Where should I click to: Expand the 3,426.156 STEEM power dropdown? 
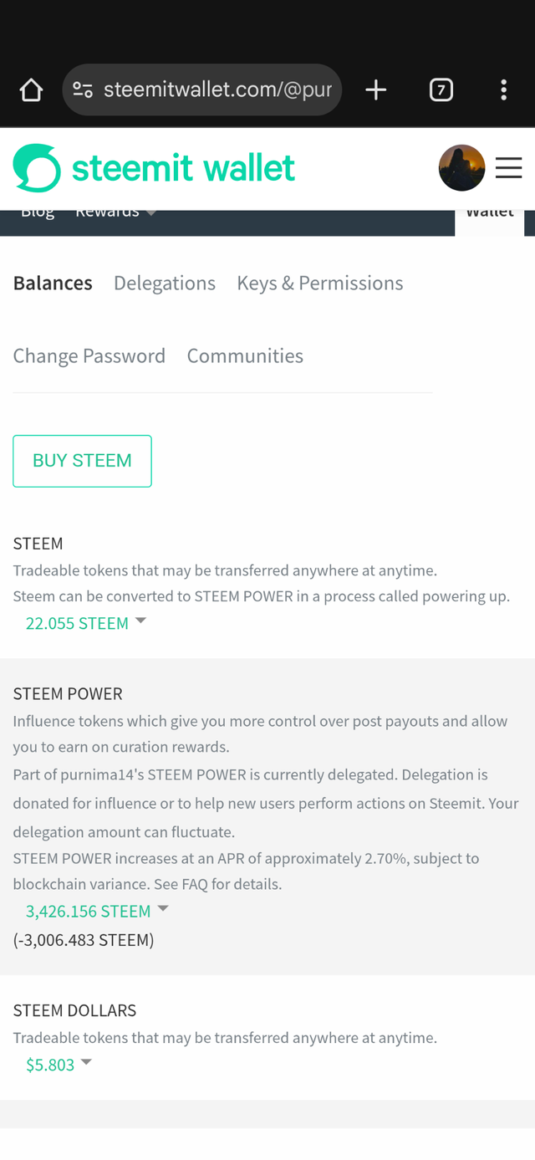[97, 911]
